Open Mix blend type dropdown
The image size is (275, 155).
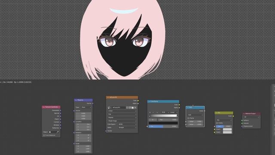pos(224,120)
